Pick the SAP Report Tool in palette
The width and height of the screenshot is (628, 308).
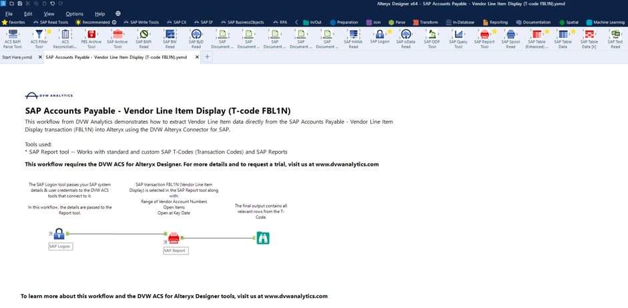[485, 34]
